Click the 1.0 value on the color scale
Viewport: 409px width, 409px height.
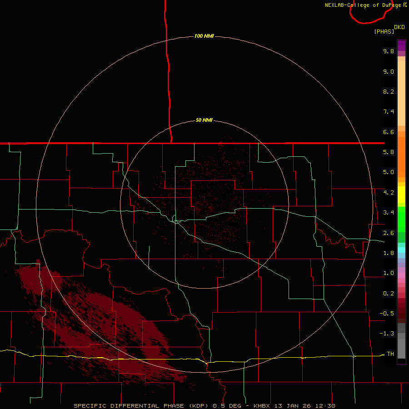coord(389,273)
